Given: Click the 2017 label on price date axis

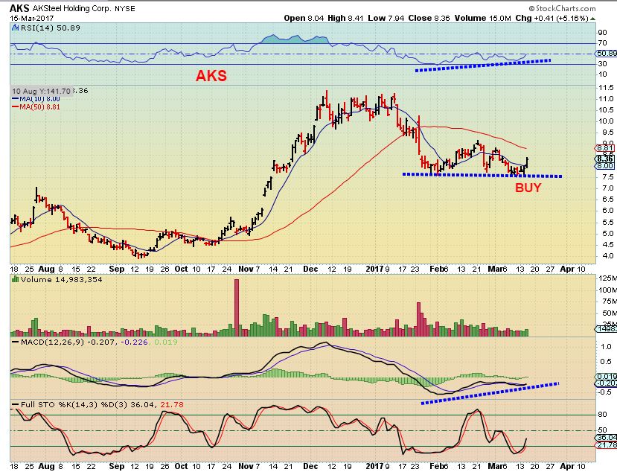Looking at the screenshot, I should [x=374, y=269].
